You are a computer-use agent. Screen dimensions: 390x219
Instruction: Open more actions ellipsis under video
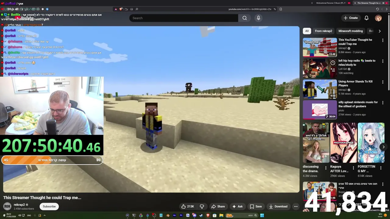296,207
